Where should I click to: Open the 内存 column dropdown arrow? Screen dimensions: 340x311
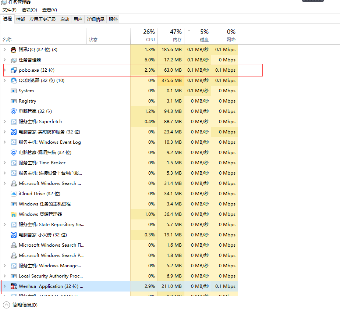[x=189, y=31]
